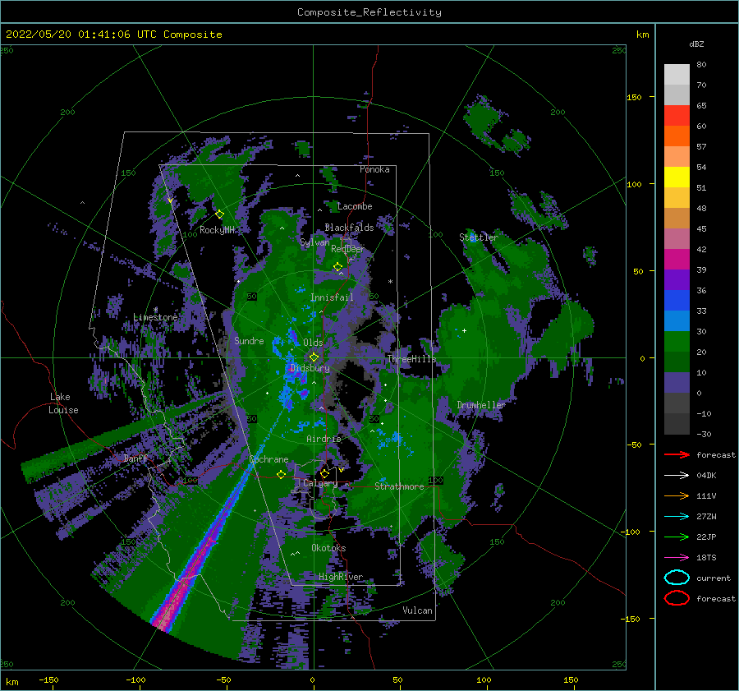Click the Limestone label
Viewport: 739px width, 691px height.
tap(155, 317)
